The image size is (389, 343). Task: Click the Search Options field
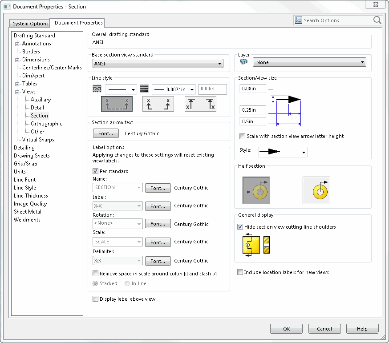pos(338,20)
